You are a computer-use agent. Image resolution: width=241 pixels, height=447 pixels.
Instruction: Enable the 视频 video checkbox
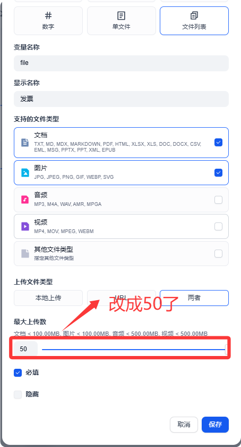tap(218, 226)
